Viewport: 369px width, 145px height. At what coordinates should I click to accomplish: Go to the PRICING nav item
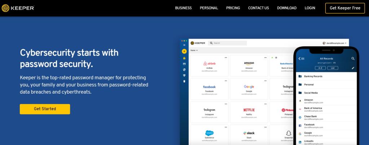233,8
